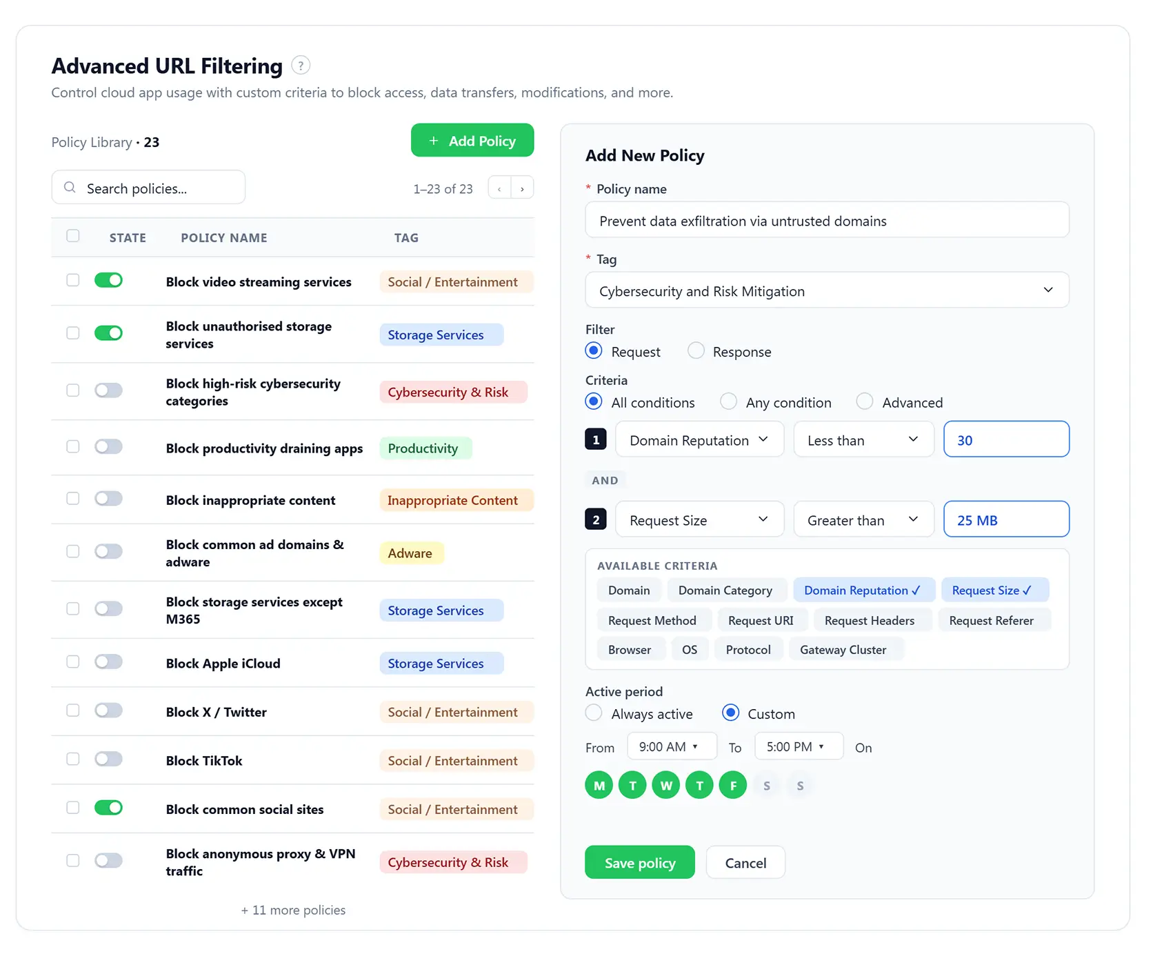This screenshot has height=954, width=1153.
Task: Click the criterion number 2 badge
Action: [596, 519]
